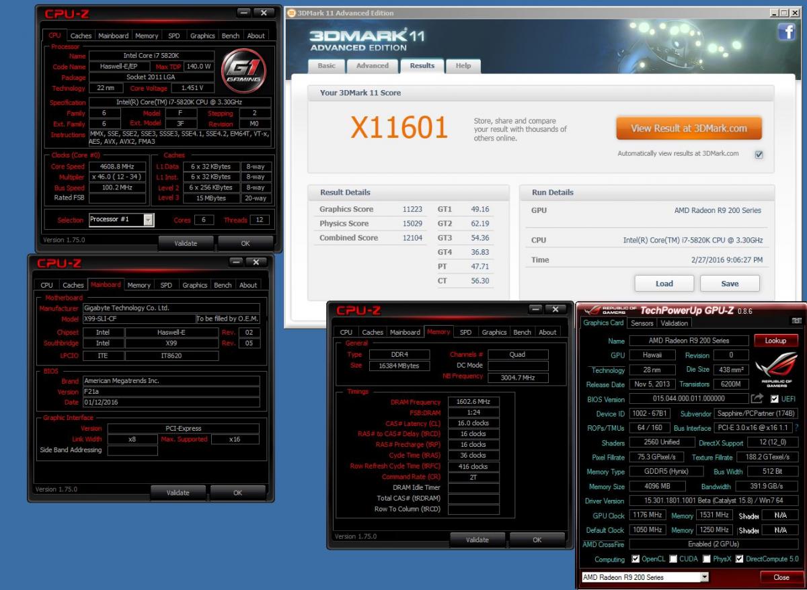Screen dimensions: 807x590
Task: Open the SPD tab in the Mainboard CPU-Z window
Action: [x=166, y=285]
